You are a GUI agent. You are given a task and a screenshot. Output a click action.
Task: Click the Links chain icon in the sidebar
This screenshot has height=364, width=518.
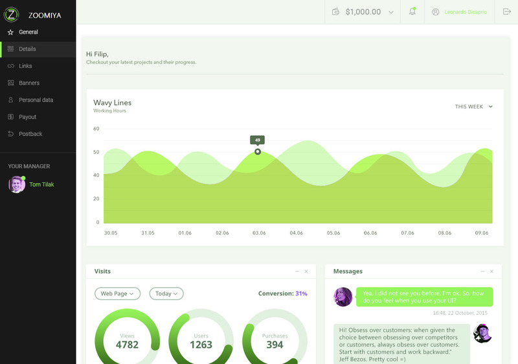10,66
